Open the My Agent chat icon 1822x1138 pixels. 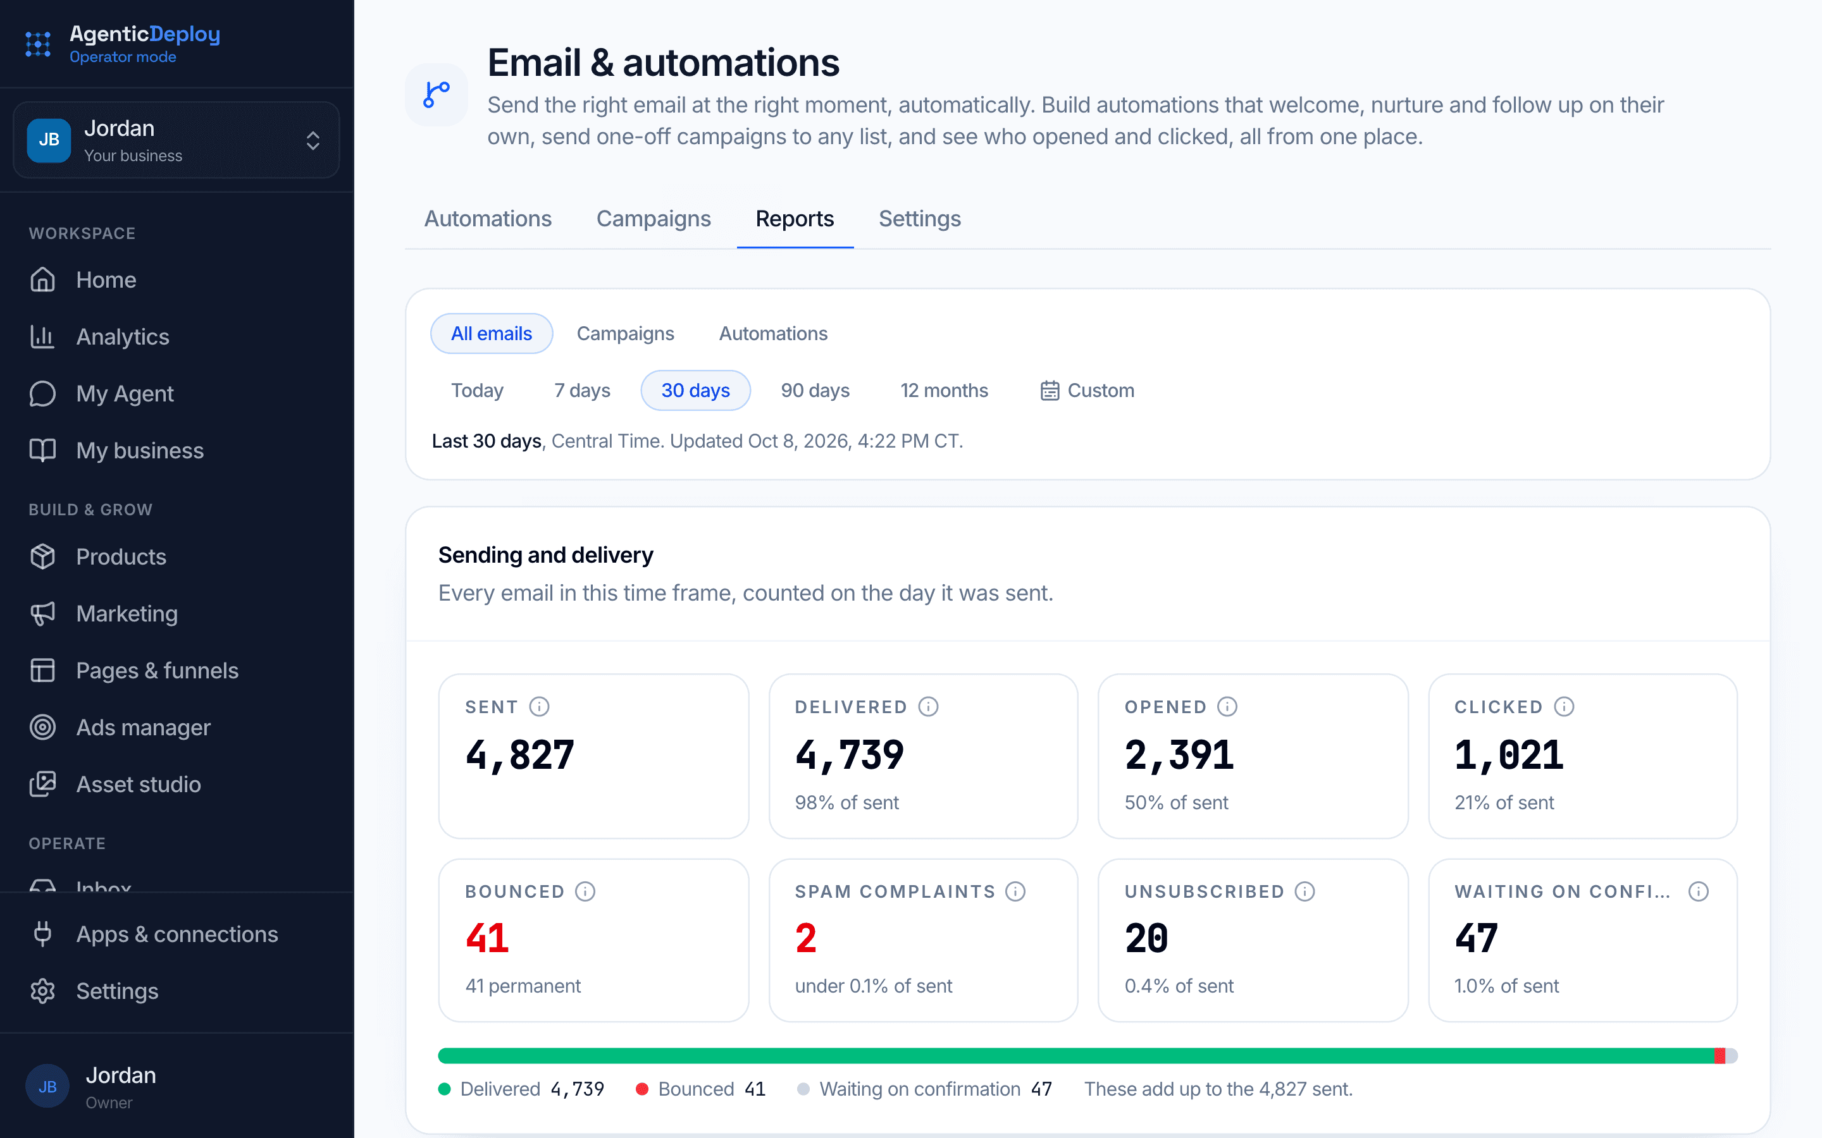(x=43, y=393)
